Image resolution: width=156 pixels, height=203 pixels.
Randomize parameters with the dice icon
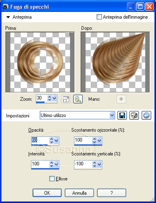point(134,115)
